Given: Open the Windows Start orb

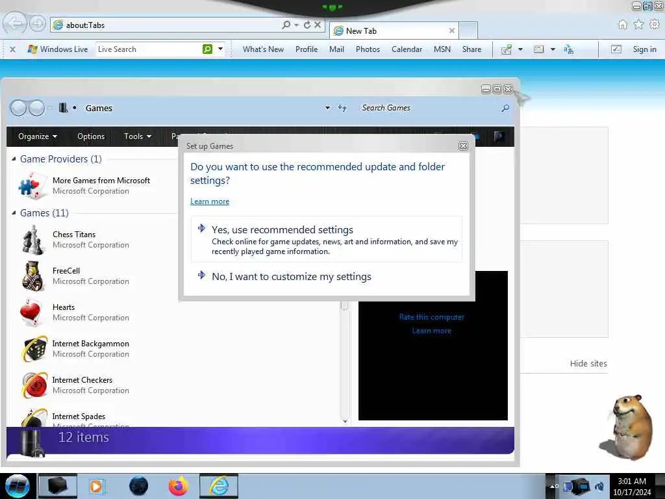Looking at the screenshot, I should click(17, 486).
